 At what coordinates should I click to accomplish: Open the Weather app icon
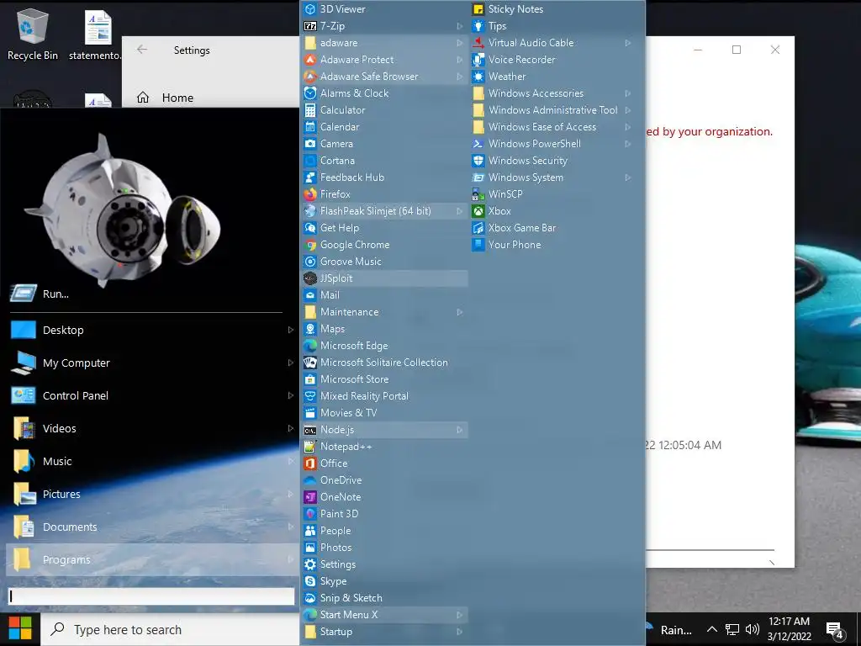478,77
